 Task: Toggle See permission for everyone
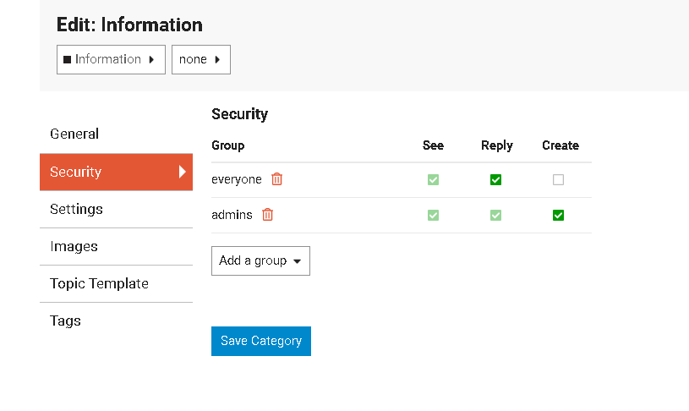tap(433, 180)
